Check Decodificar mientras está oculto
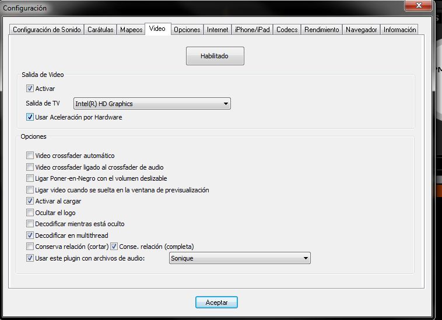 point(30,224)
